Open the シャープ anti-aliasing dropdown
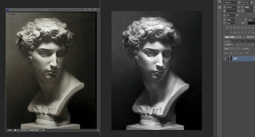The width and height of the screenshot is (255, 137). tap(250, 37)
